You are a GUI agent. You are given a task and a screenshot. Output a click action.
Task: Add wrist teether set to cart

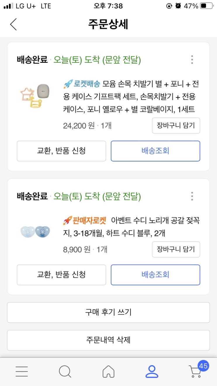pos(176,126)
